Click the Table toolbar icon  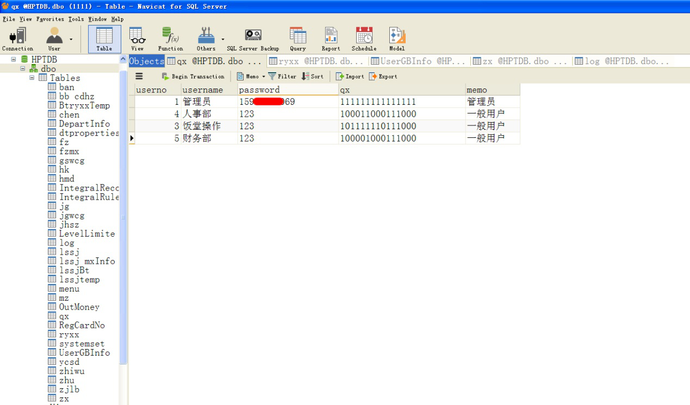(x=104, y=39)
